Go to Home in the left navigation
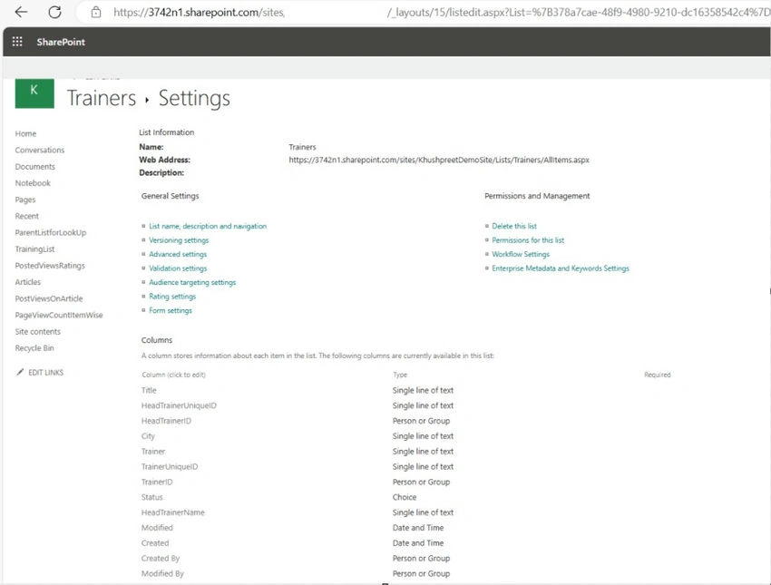The width and height of the screenshot is (771, 585). pyautogui.click(x=25, y=133)
